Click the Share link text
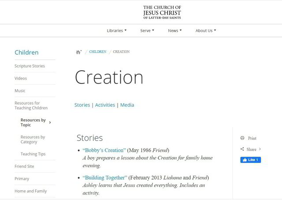The image size is (282, 200). click(252, 149)
